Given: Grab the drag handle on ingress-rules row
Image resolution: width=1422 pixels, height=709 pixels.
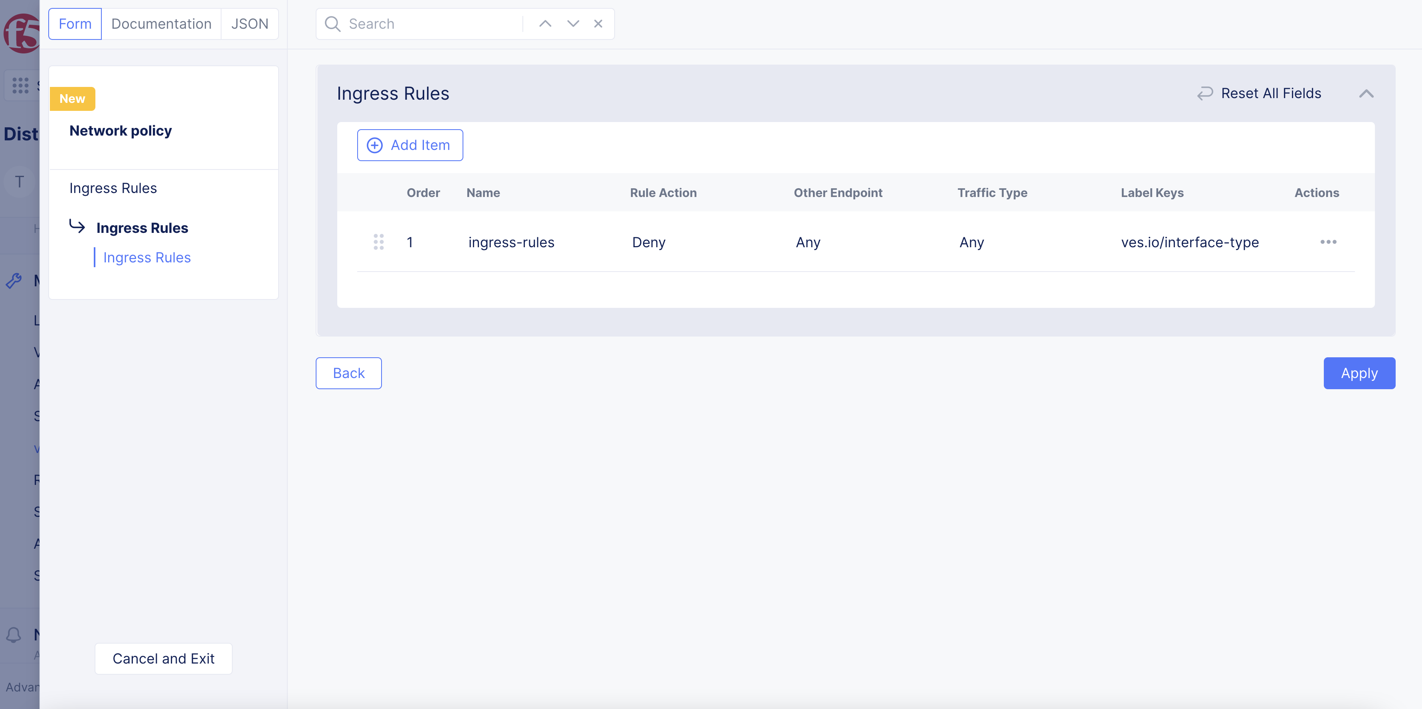Looking at the screenshot, I should 378,242.
